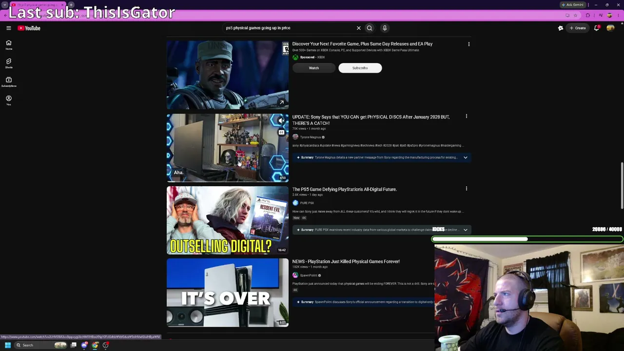Viewport: 624px width, 351px height.
Task: Click the sparkle icon beside Create
Action: pos(561,28)
